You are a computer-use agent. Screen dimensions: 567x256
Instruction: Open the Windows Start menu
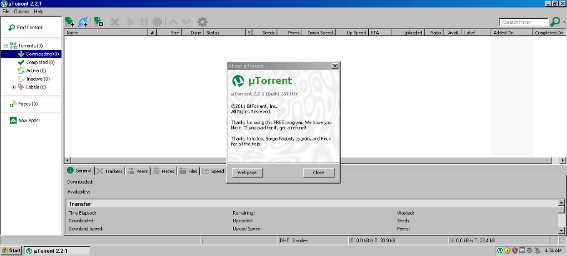(x=11, y=250)
